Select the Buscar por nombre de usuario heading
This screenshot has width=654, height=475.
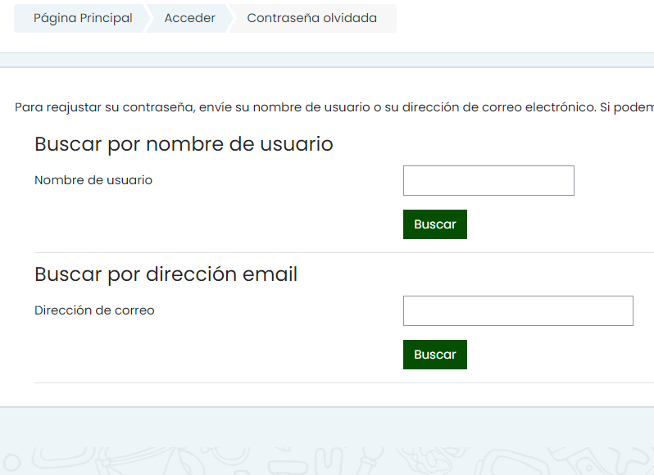(184, 144)
